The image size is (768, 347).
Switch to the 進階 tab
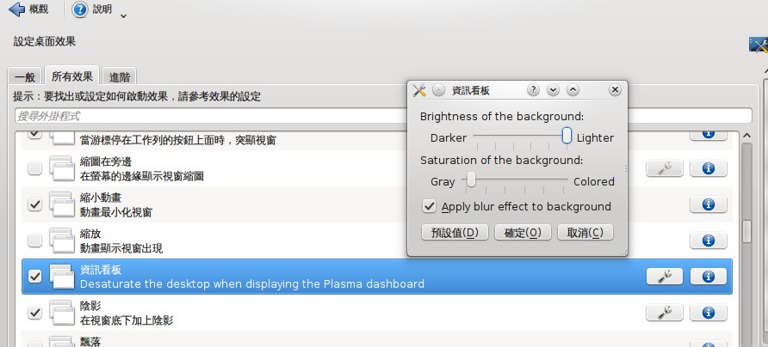coord(120,76)
